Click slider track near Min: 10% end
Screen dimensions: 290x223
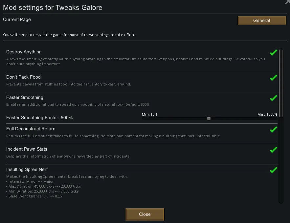[x=145, y=119]
